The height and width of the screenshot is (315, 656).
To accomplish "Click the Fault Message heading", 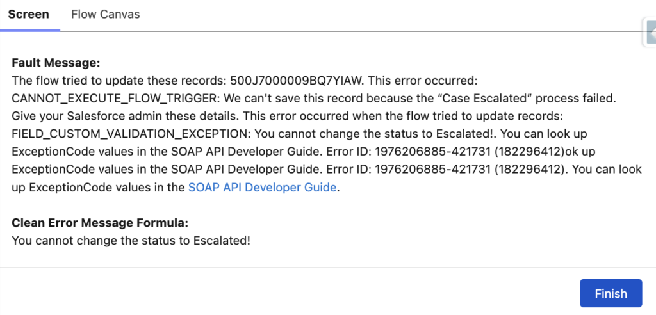I will pyautogui.click(x=56, y=63).
